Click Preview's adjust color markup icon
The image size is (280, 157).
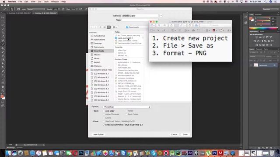click(193, 31)
